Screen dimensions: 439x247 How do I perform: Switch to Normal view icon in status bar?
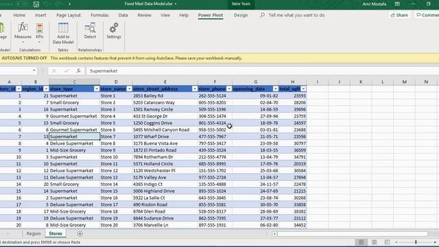(361, 242)
